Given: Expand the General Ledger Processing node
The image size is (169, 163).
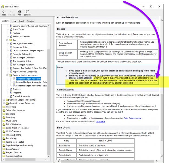Looking at the screenshot, I should pos(4,100).
